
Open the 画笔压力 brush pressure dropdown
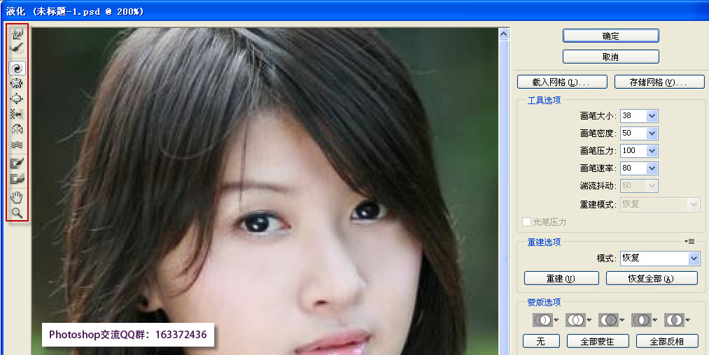[652, 151]
